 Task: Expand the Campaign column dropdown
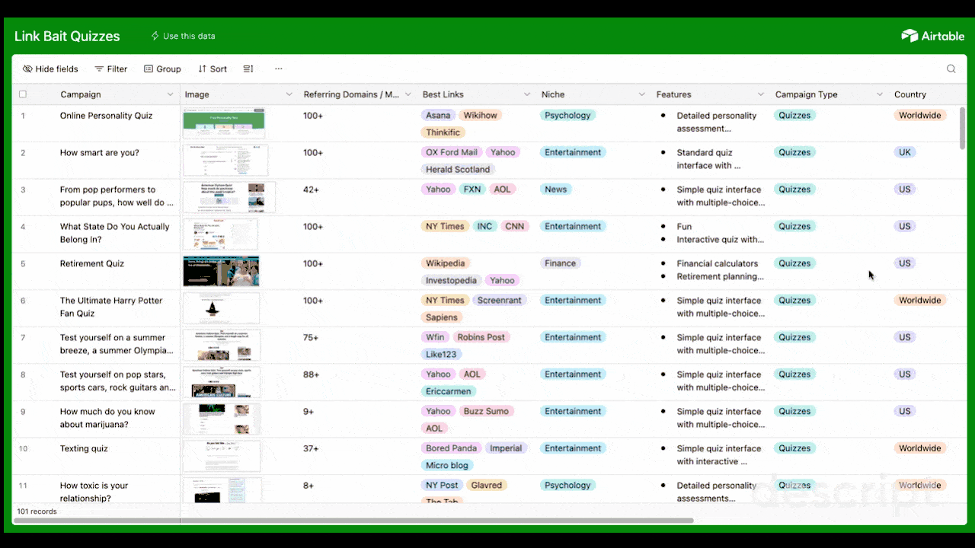pyautogui.click(x=170, y=94)
